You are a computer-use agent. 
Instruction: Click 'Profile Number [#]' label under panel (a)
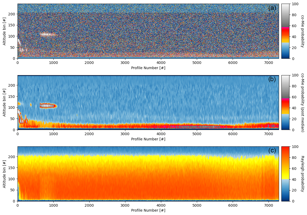click(148, 68)
